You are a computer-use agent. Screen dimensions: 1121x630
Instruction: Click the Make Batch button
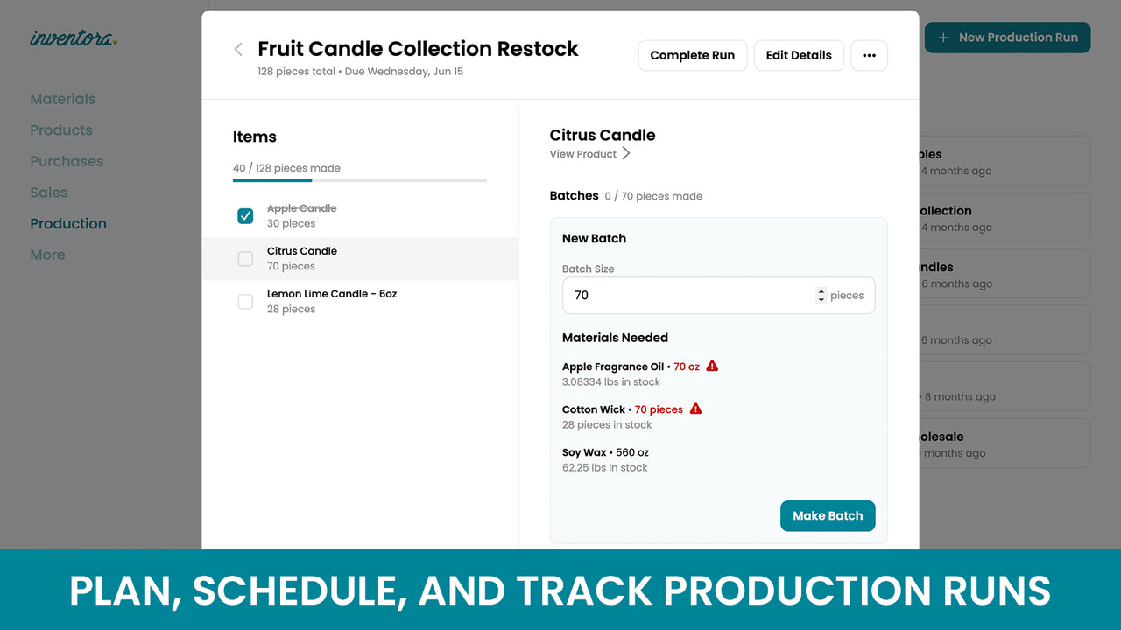point(827,515)
